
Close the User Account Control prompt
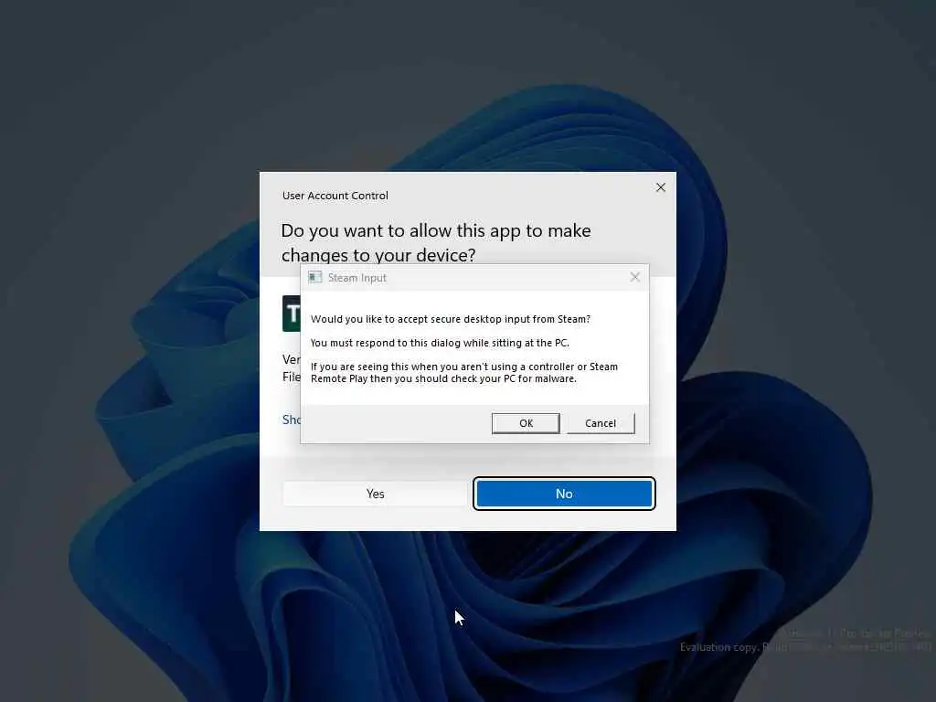(660, 187)
